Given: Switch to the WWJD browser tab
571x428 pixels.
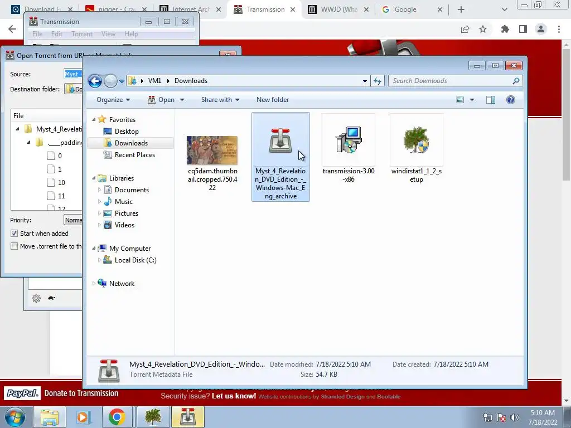Looking at the screenshot, I should (x=337, y=9).
